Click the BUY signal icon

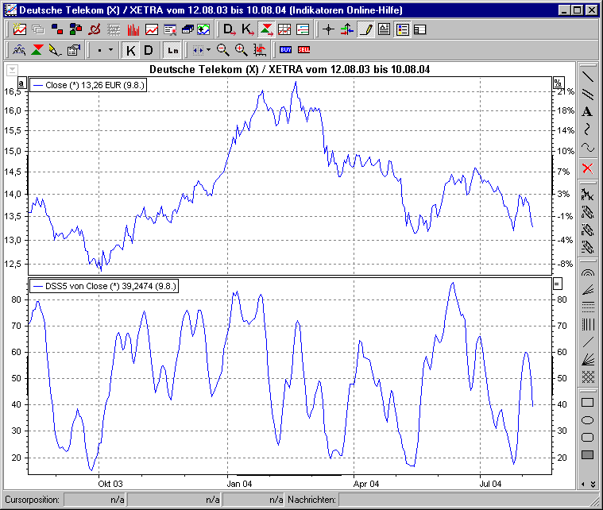click(x=285, y=50)
